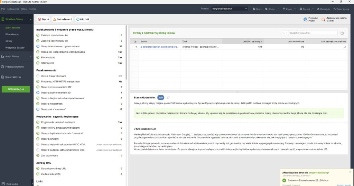Click the Zapisz floppy disk icon

284,9
